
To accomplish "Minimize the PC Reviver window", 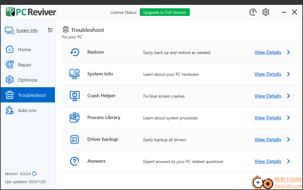I will click(284, 12).
